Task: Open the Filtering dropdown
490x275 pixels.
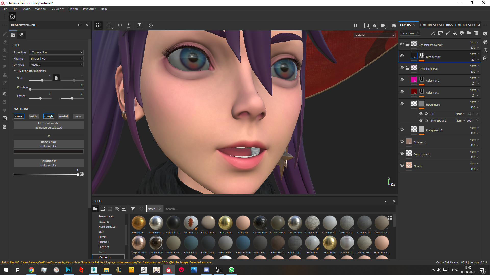Action: click(56, 59)
